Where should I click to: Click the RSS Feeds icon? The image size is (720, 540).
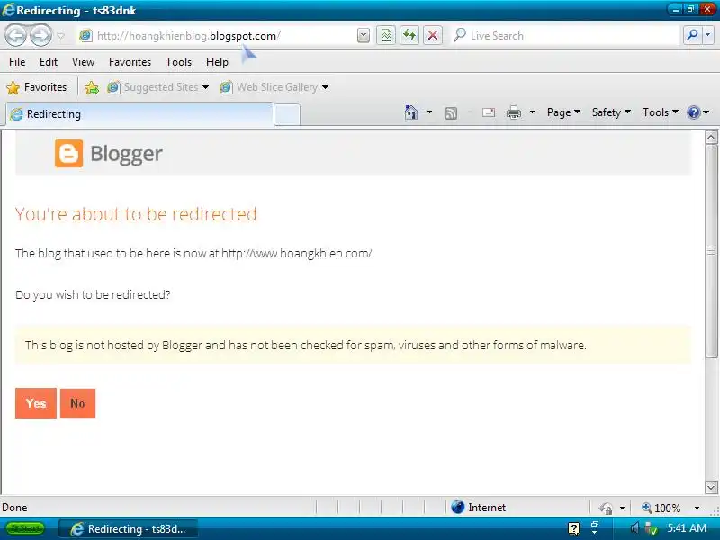[451, 113]
